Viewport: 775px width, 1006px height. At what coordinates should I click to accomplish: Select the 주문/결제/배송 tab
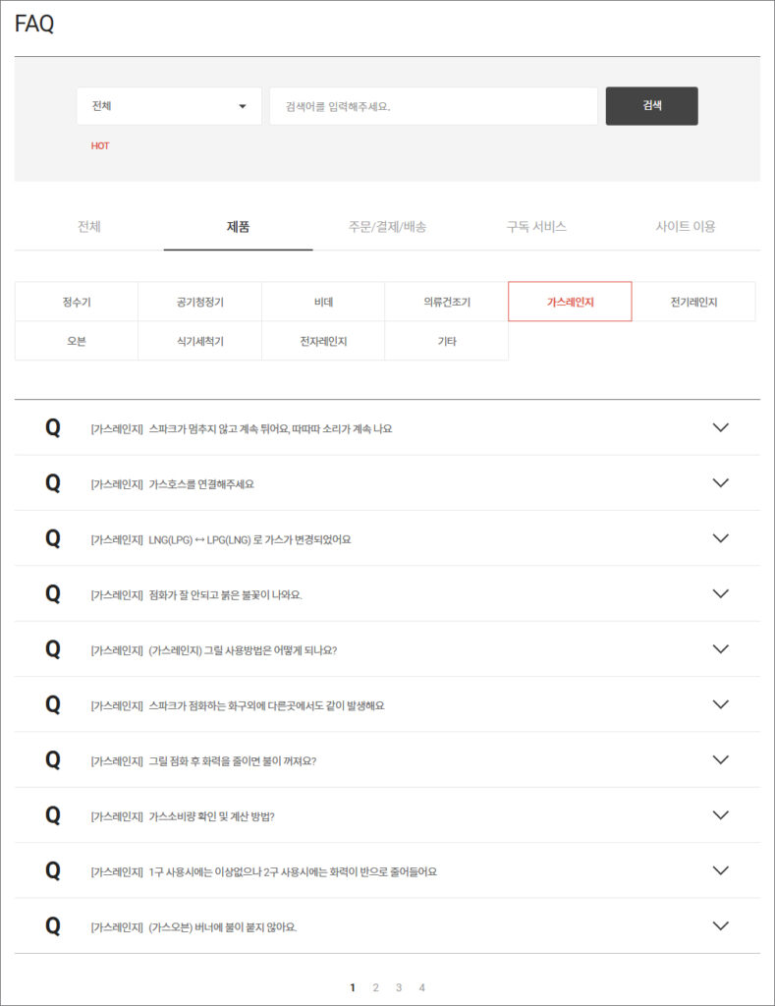tap(387, 227)
